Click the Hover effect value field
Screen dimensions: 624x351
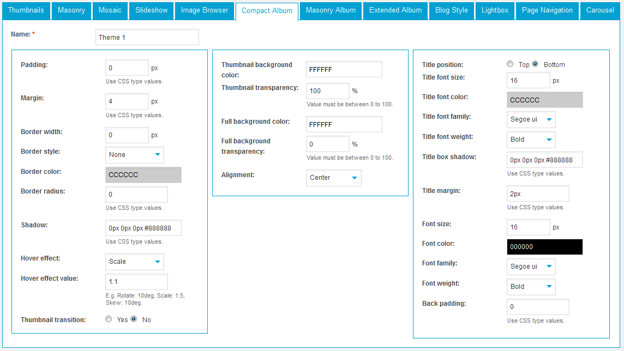click(136, 282)
